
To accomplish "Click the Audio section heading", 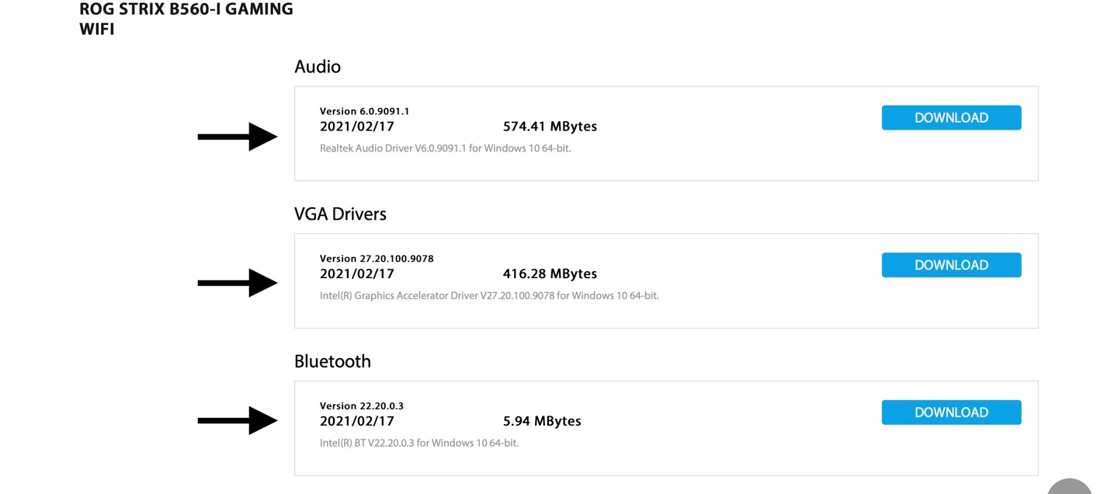I will coord(318,67).
